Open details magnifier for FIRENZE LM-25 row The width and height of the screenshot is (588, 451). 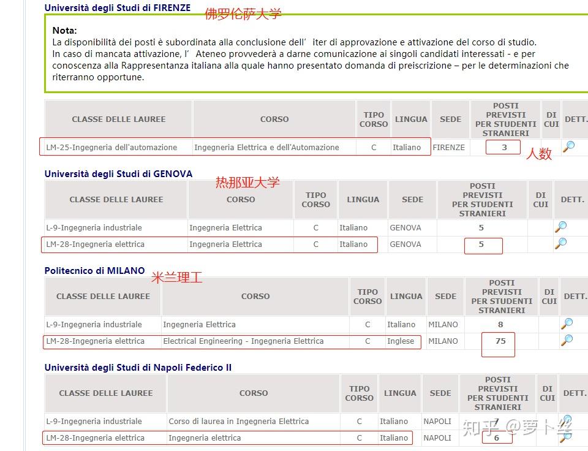568,146
